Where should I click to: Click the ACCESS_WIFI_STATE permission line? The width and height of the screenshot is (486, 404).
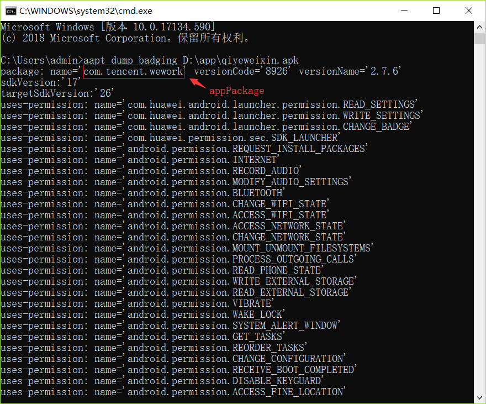point(165,215)
